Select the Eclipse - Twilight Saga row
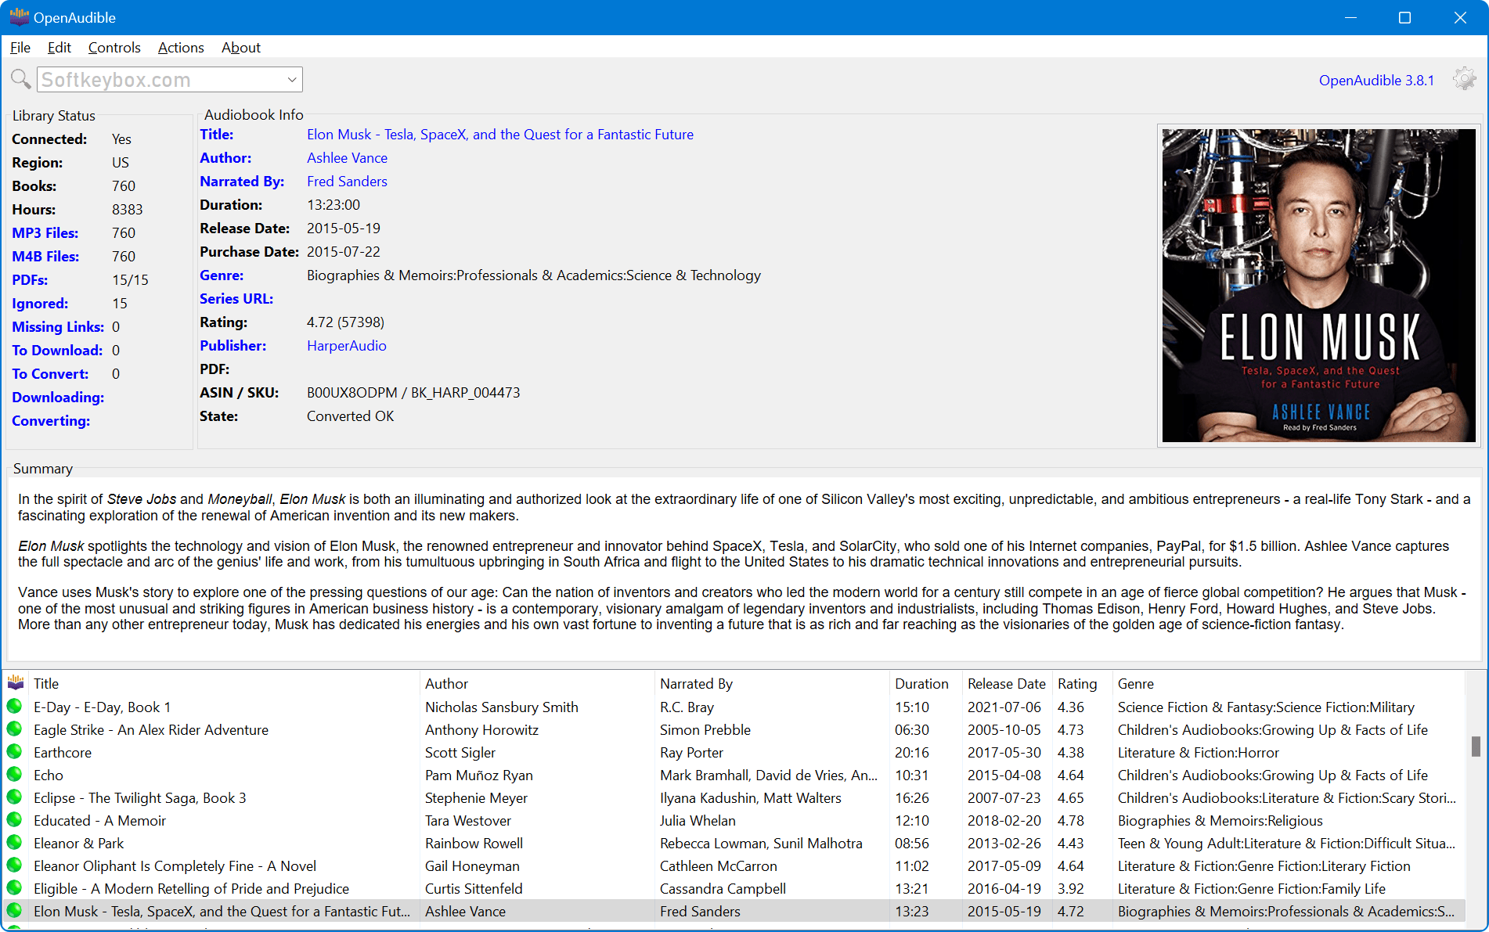1489x932 pixels. point(140,797)
